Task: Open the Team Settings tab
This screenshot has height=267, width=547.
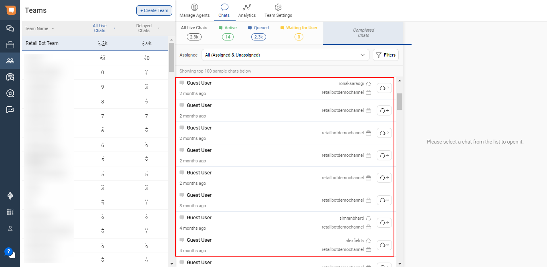Action: click(x=278, y=11)
